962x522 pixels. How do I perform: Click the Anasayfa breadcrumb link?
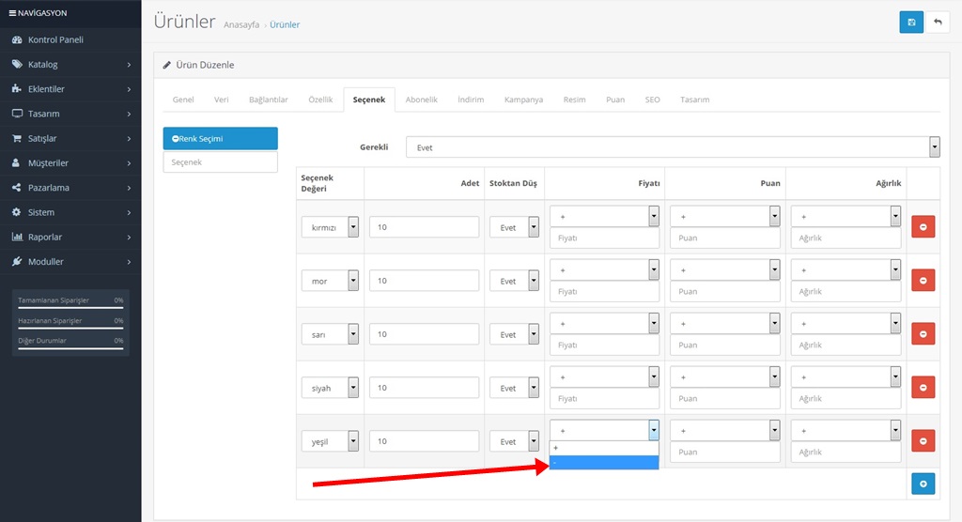click(x=241, y=24)
